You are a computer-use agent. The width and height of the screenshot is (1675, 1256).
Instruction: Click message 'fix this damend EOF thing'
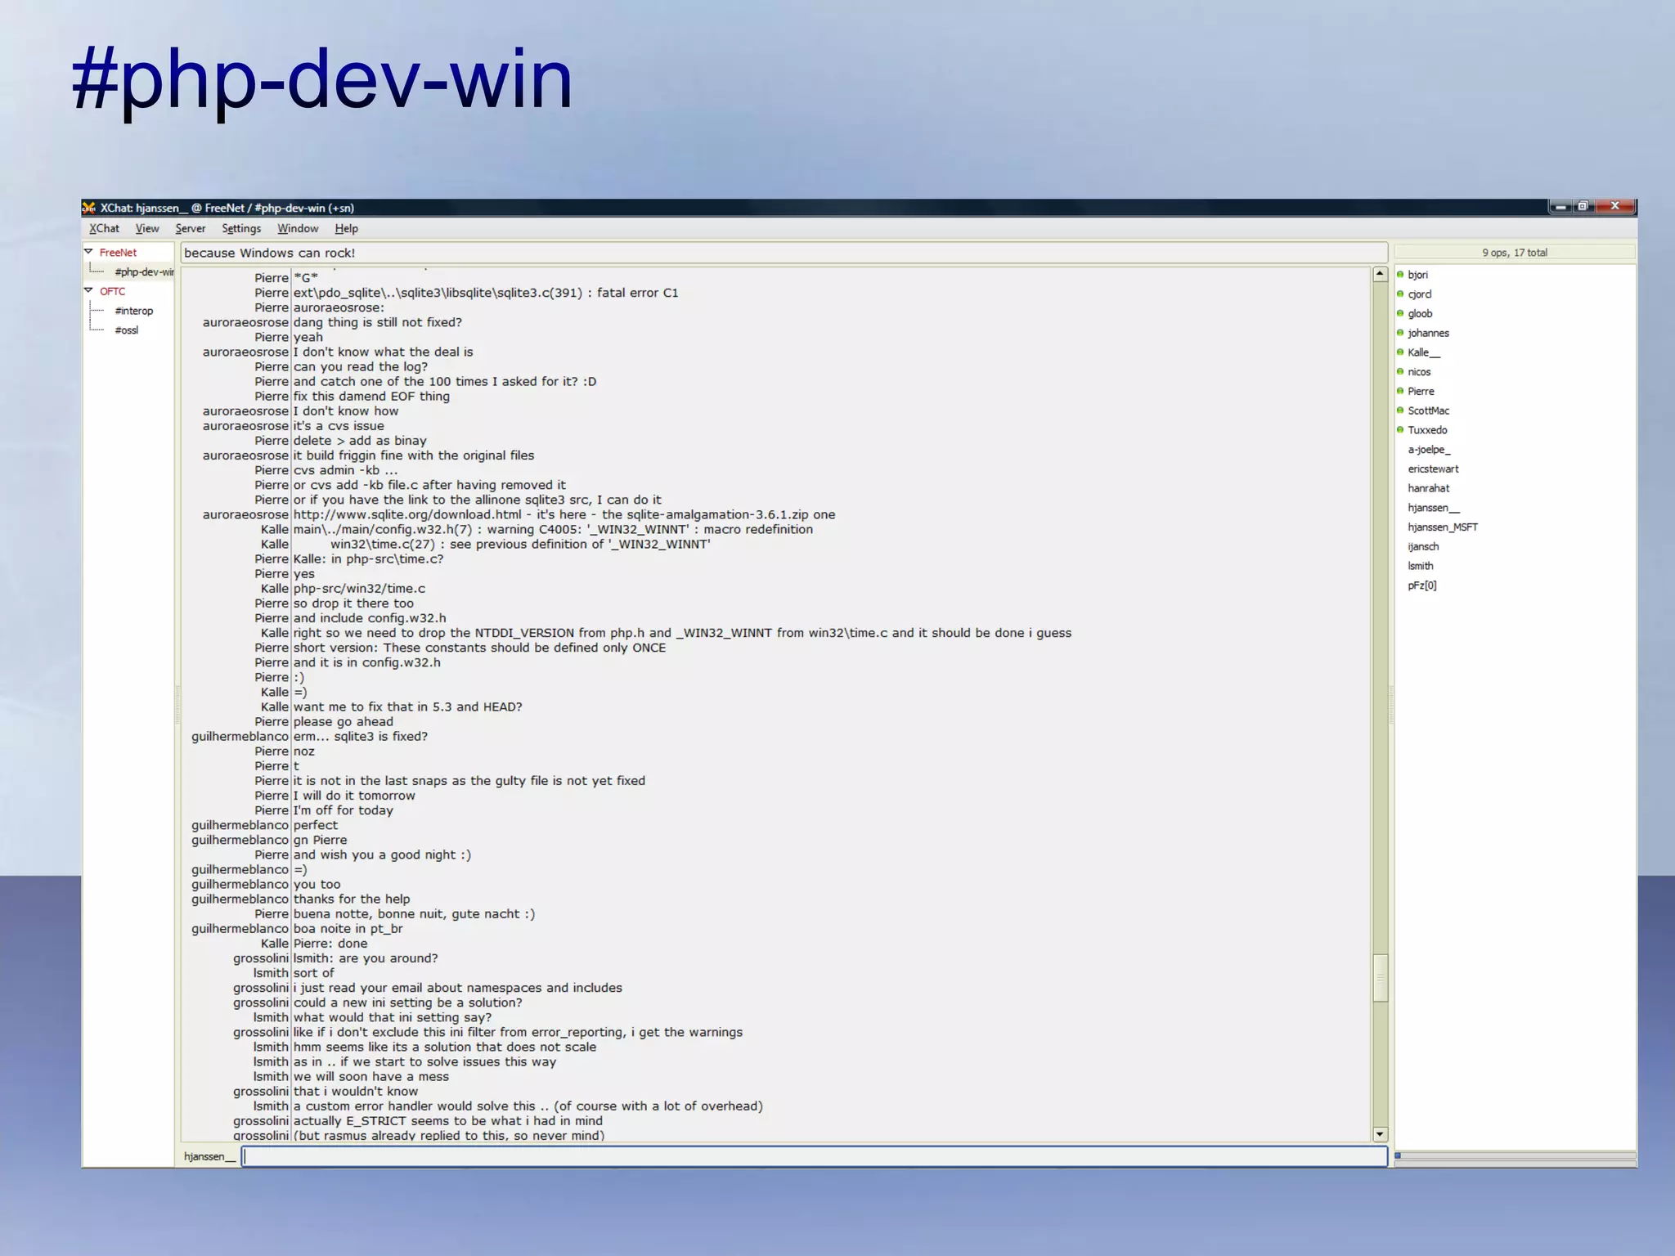(x=371, y=397)
